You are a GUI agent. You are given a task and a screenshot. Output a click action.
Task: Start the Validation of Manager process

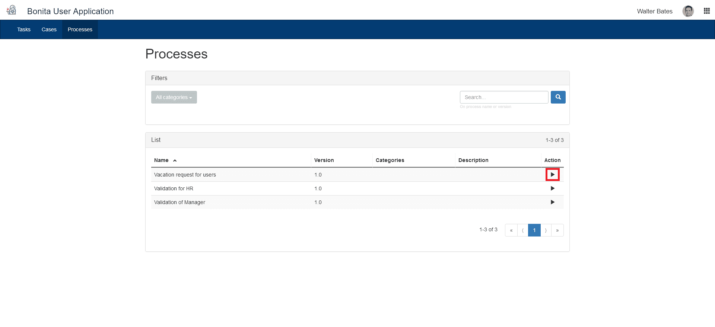click(552, 202)
